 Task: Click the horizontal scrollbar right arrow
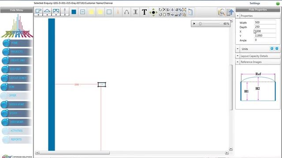point(227,153)
